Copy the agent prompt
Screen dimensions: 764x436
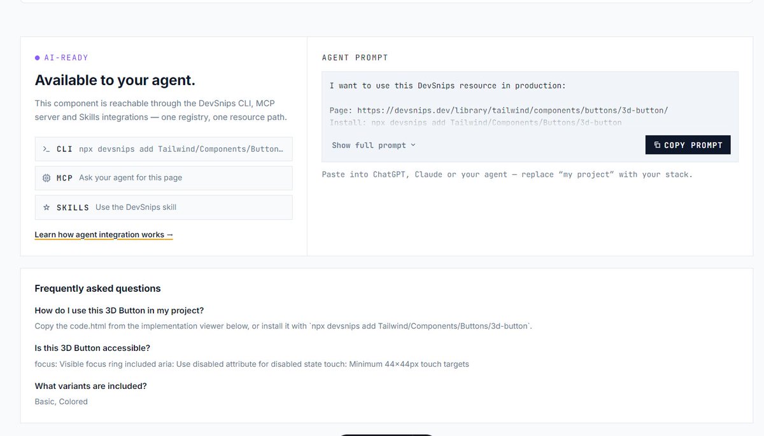tap(688, 145)
